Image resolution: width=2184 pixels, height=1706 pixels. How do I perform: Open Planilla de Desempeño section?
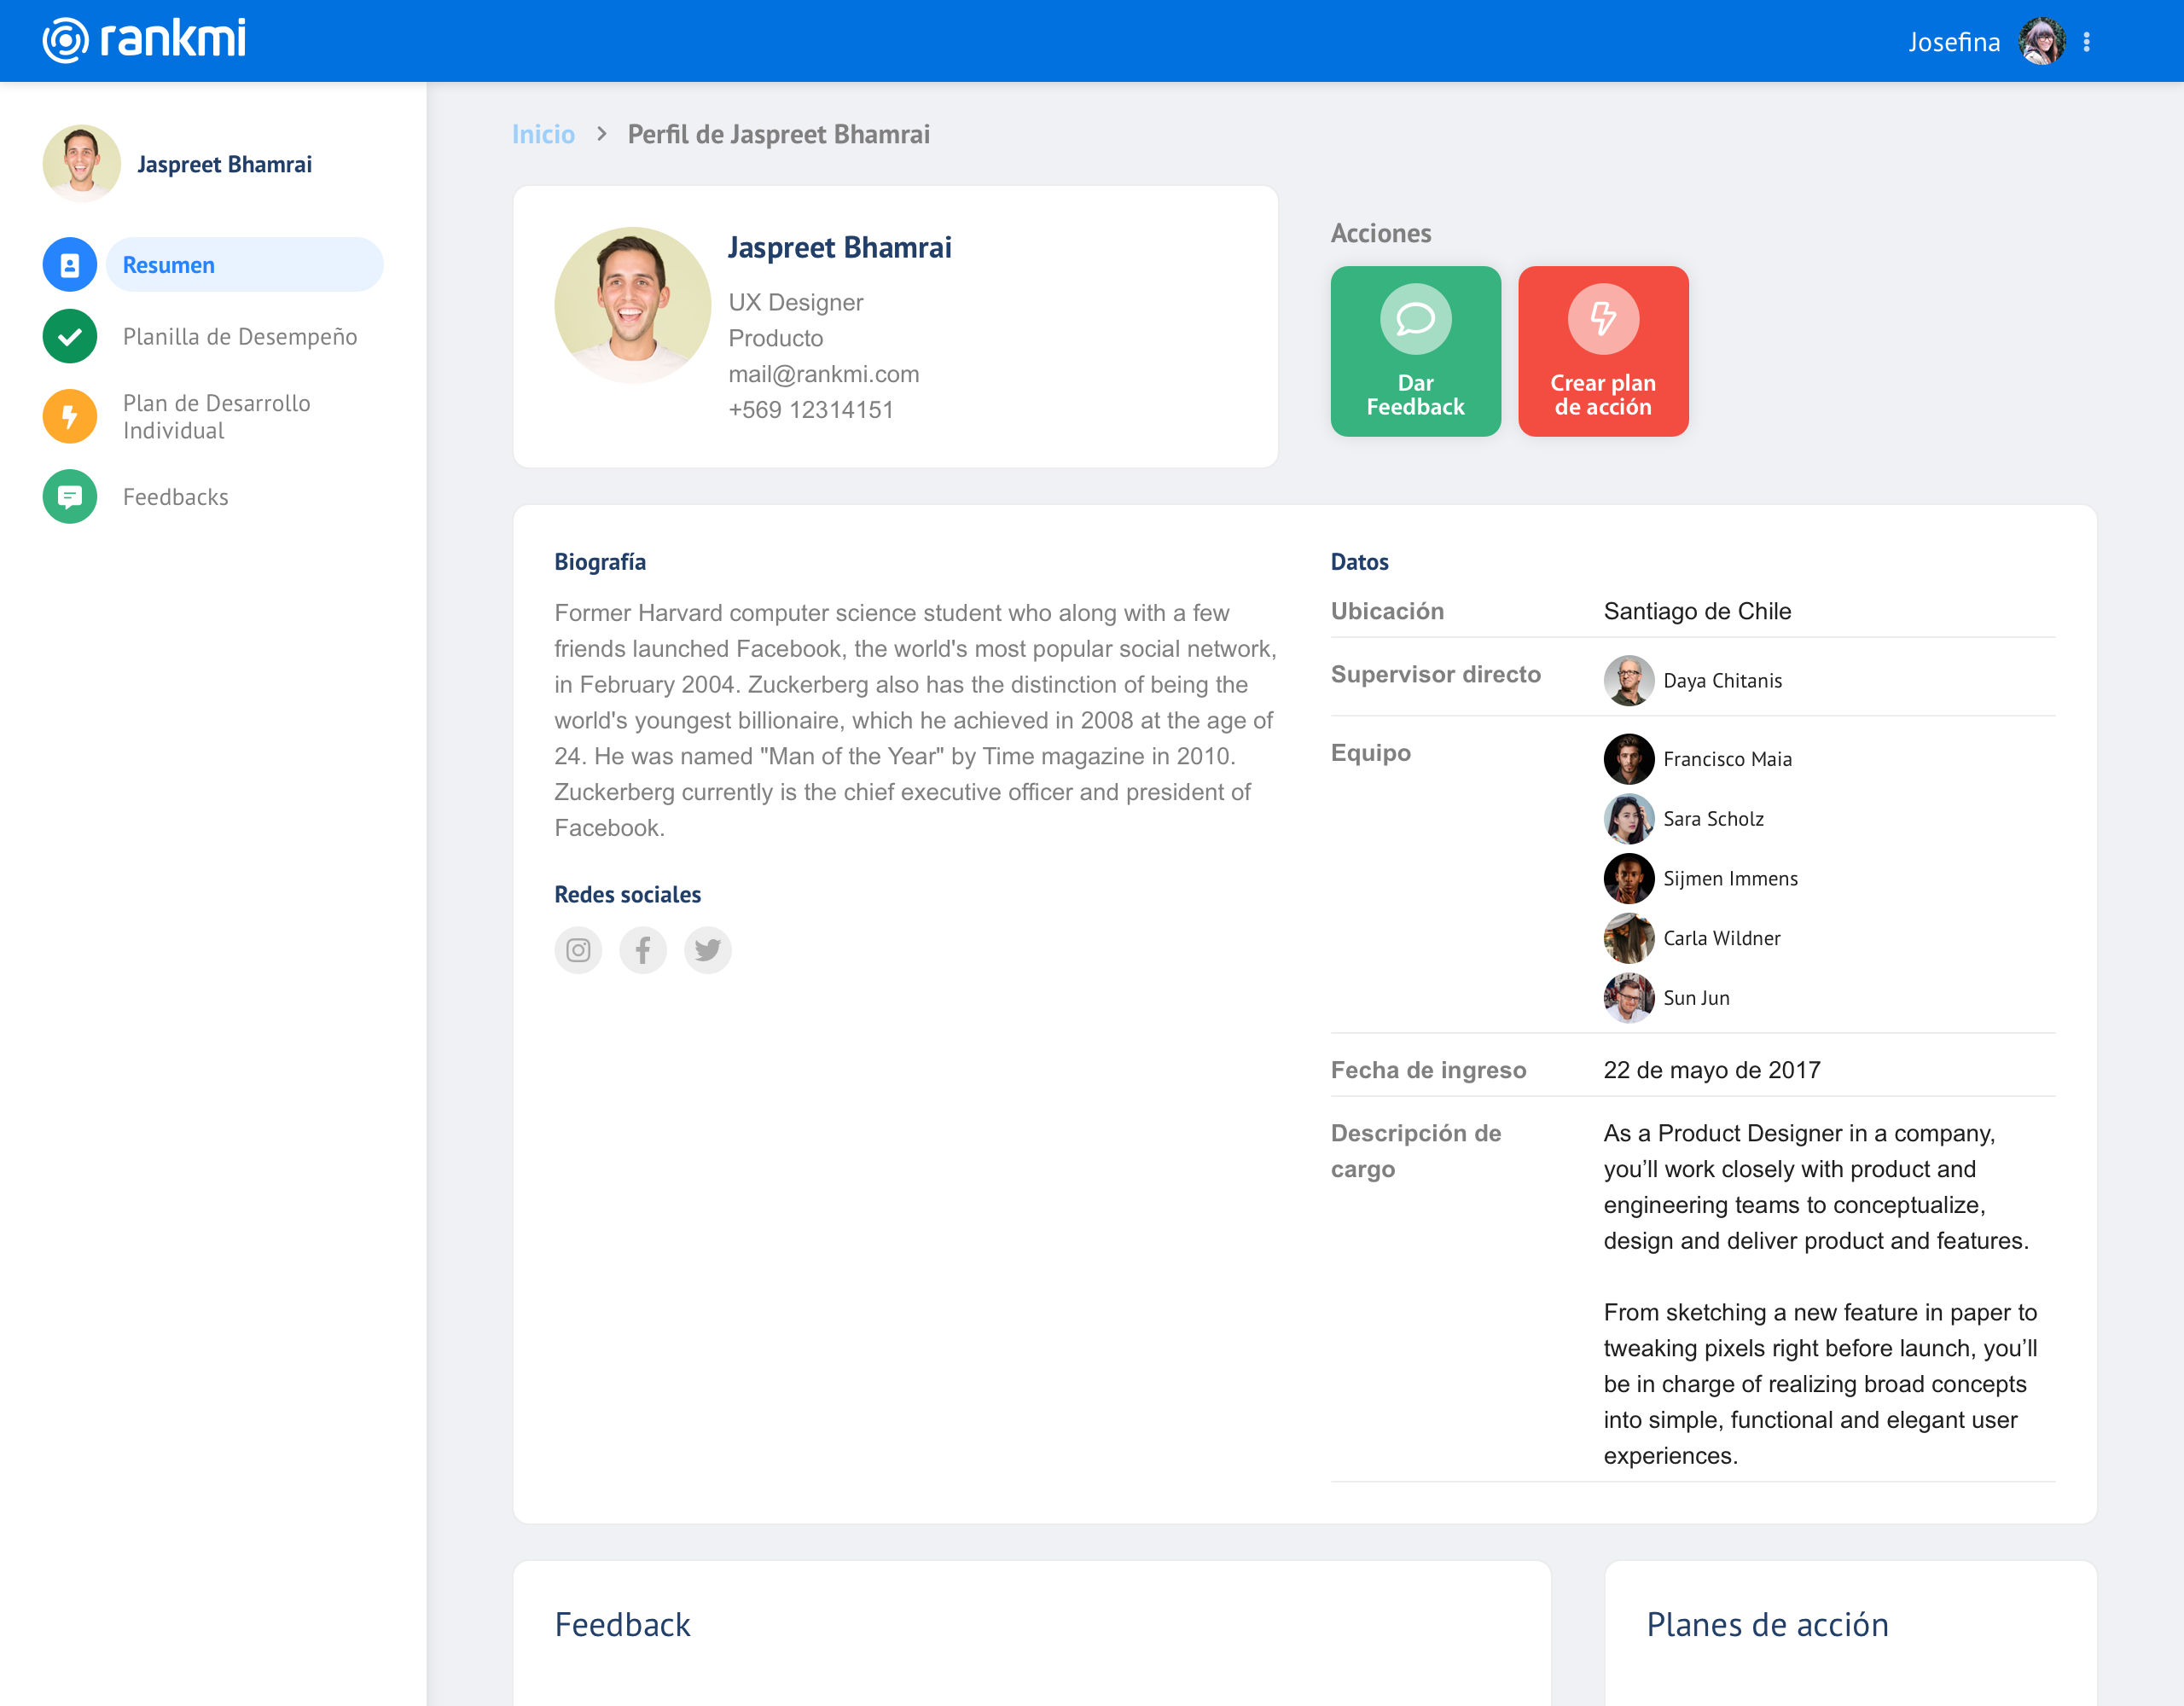240,336
